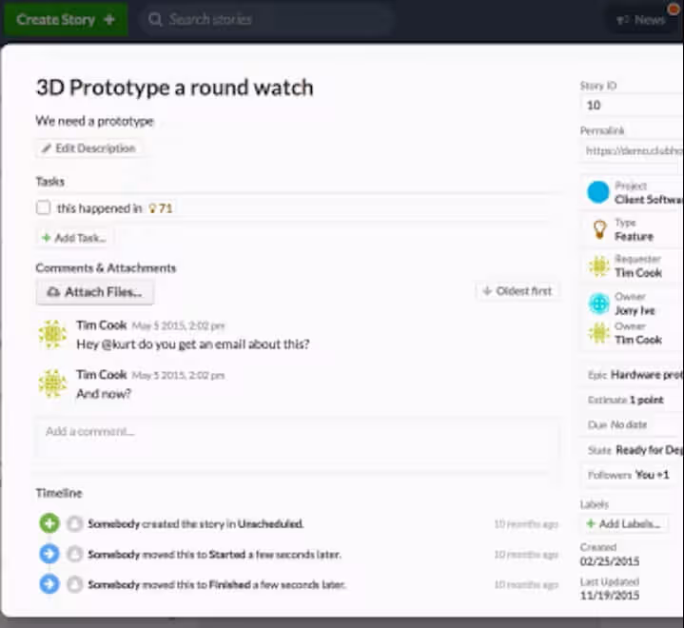Click 'Somebody moved this to Finished' entry
Image resolution: width=684 pixels, height=628 pixels.
click(x=217, y=585)
